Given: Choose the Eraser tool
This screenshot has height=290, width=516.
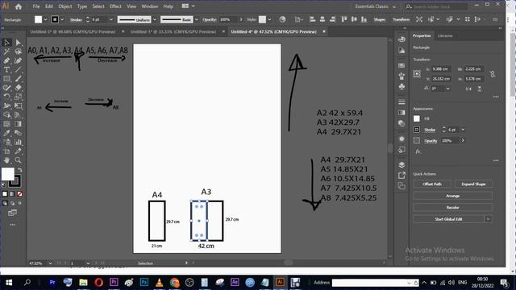Looking at the screenshot, I should pos(18,88).
